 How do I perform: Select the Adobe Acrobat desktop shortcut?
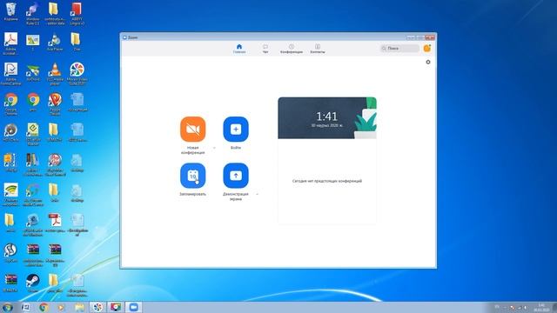[10, 43]
